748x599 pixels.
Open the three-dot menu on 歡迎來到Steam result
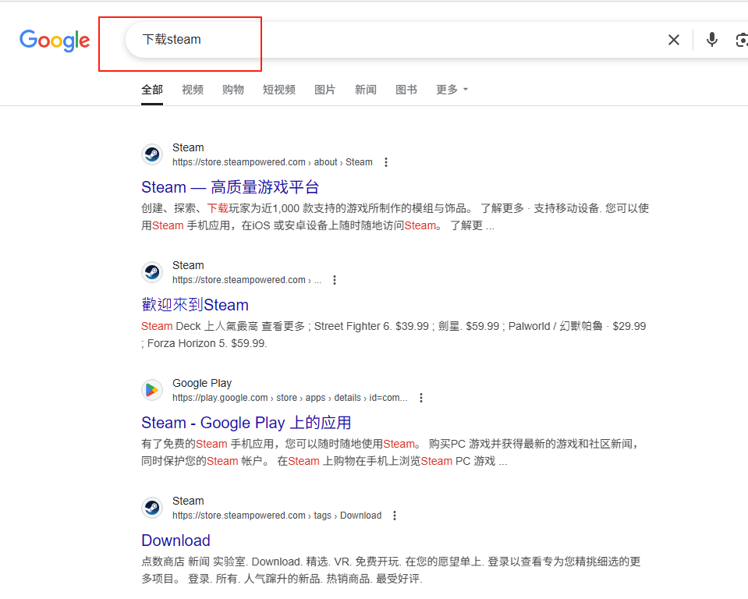point(335,279)
